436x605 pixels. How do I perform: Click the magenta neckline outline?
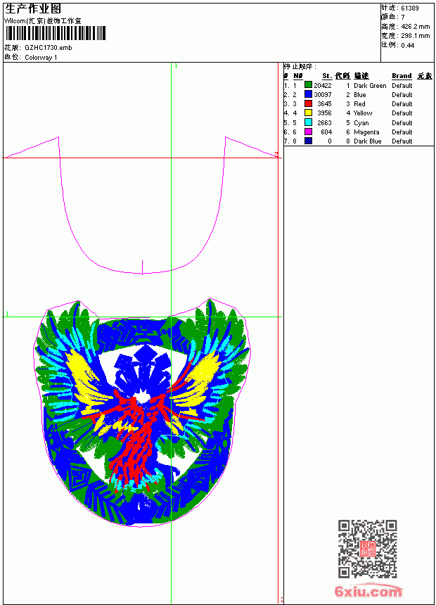pos(142,205)
